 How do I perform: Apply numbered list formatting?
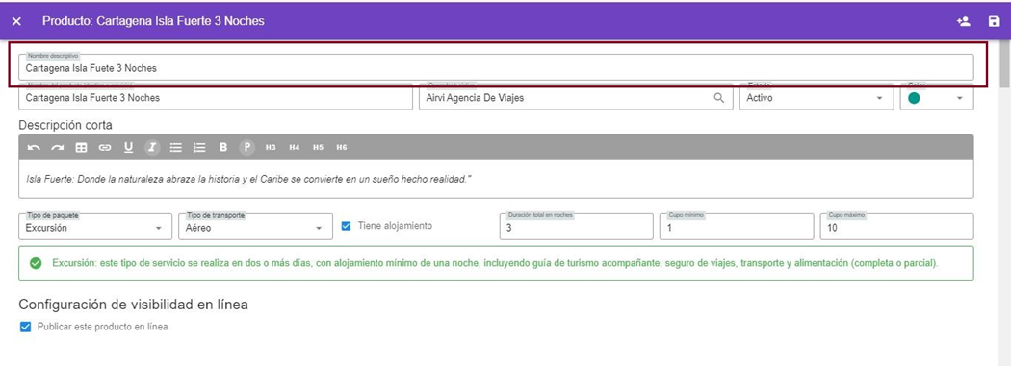(199, 147)
